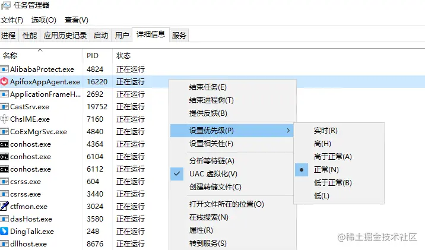Click the dasHost.exe process icon
Image resolution: width=425 pixels, height=250 pixels.
[x=4, y=219]
